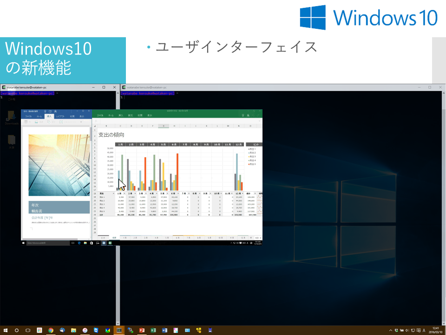Open the 1月 filter dropdown in the table header
The height and width of the screenshot is (335, 446).
click(x=125, y=194)
